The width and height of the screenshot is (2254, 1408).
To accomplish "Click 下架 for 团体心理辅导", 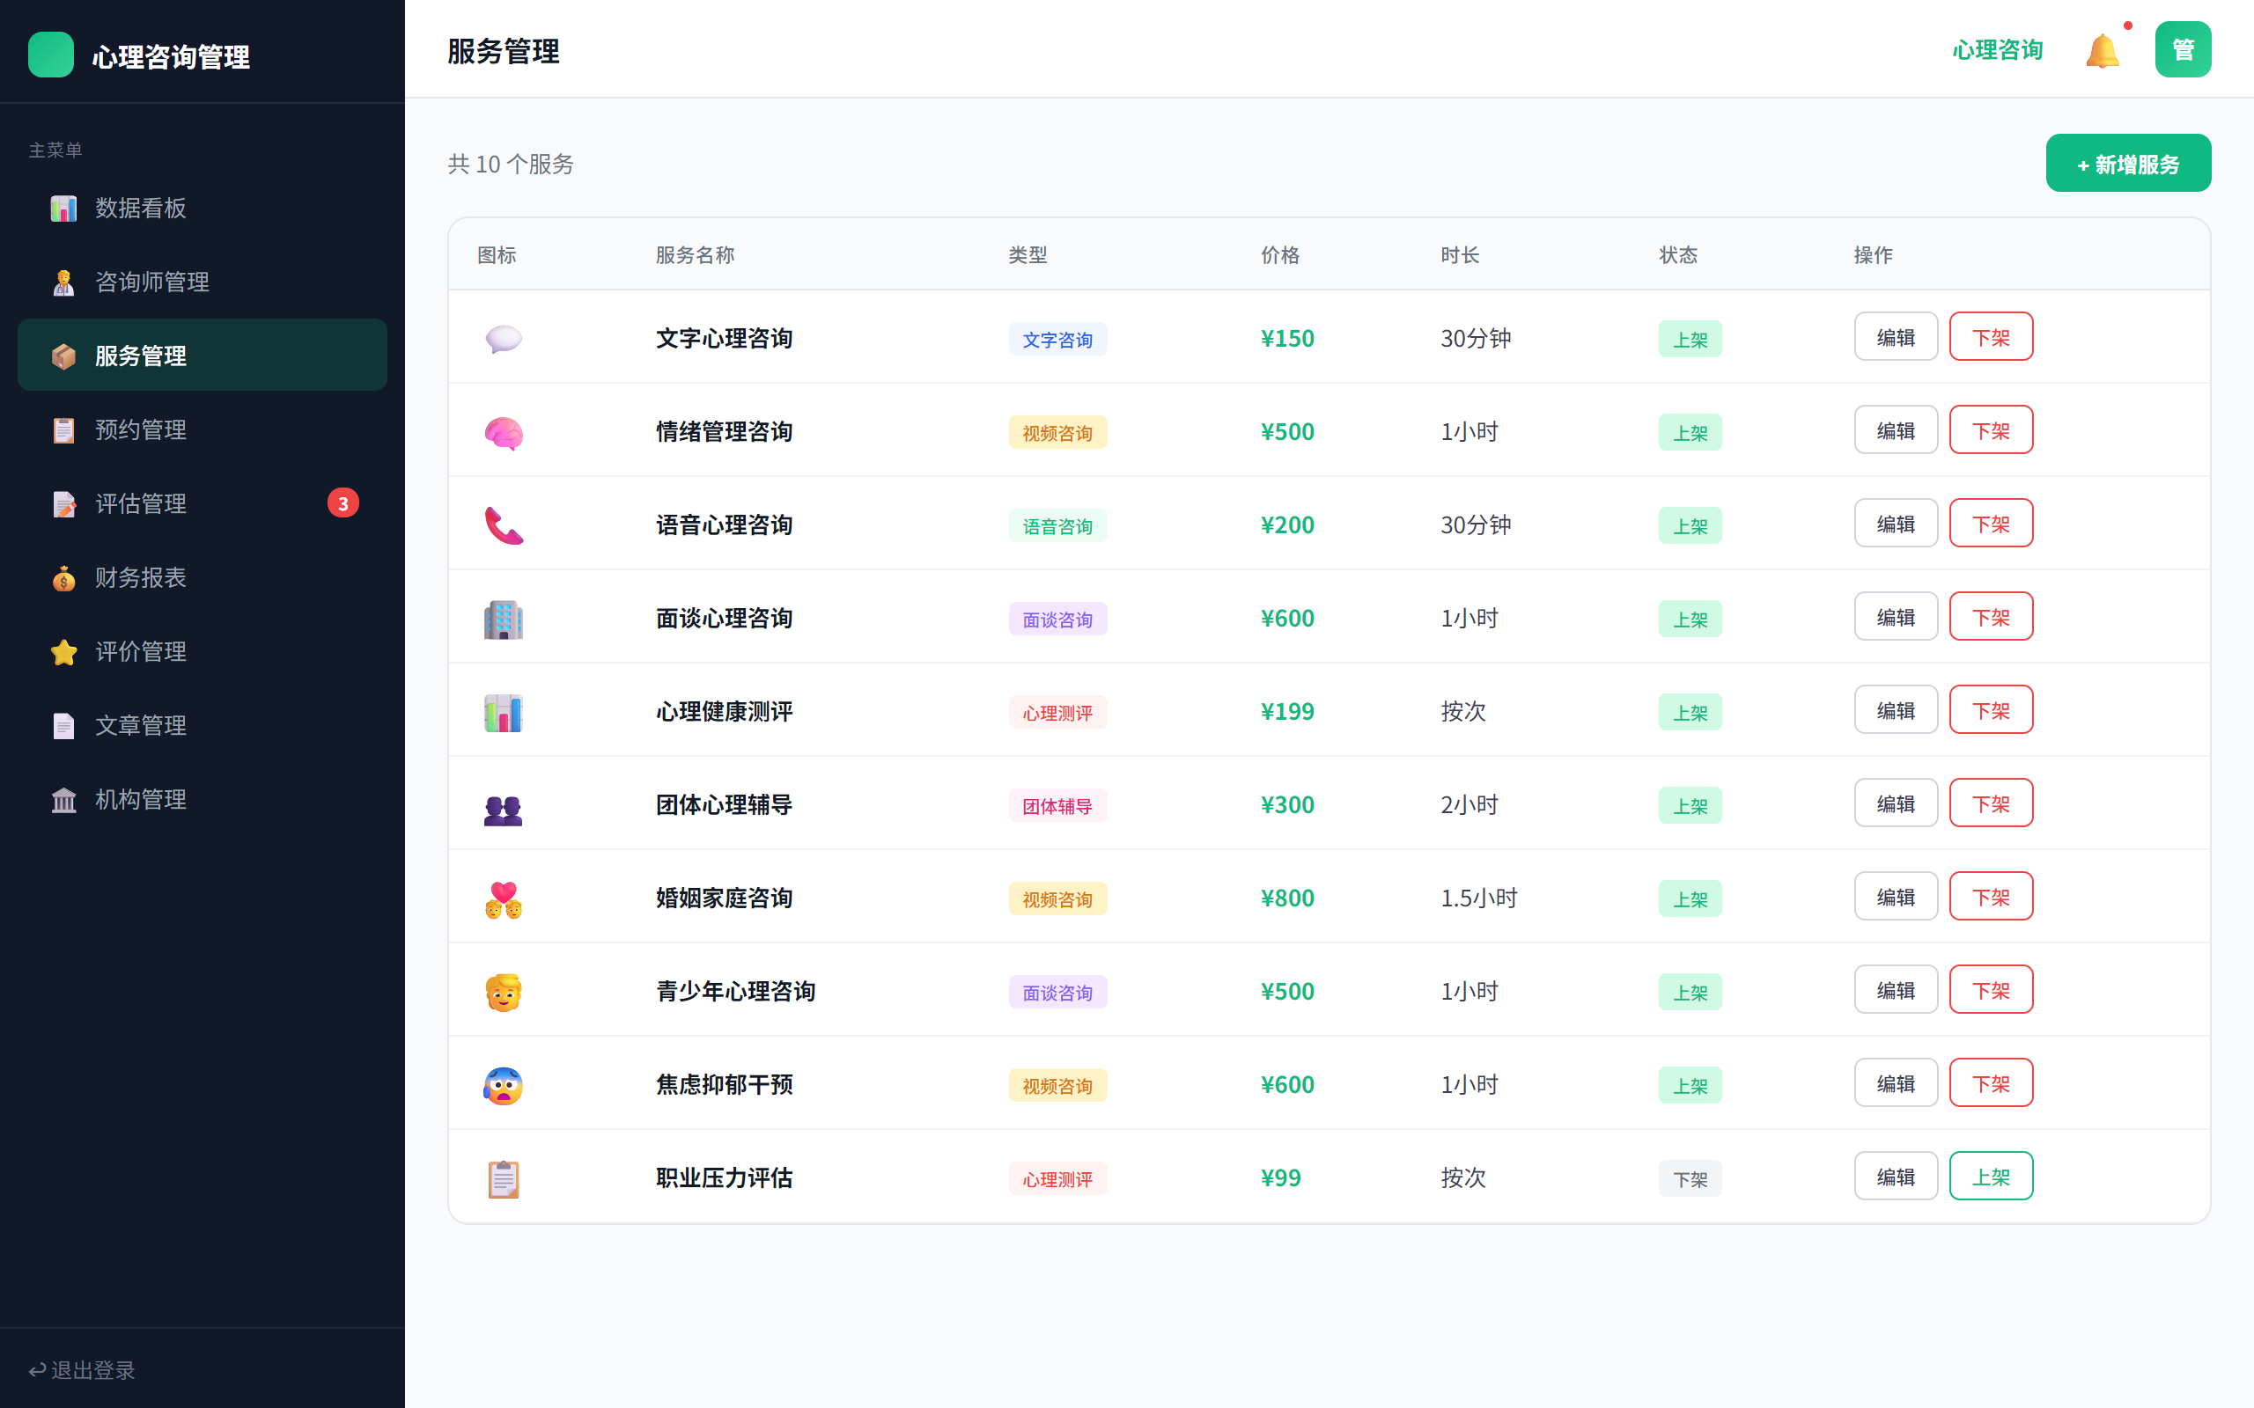I will click(1991, 803).
